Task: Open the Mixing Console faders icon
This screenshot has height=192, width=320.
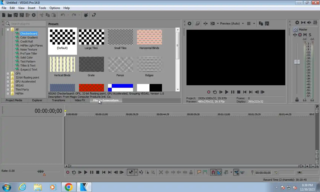Action: 315,22
